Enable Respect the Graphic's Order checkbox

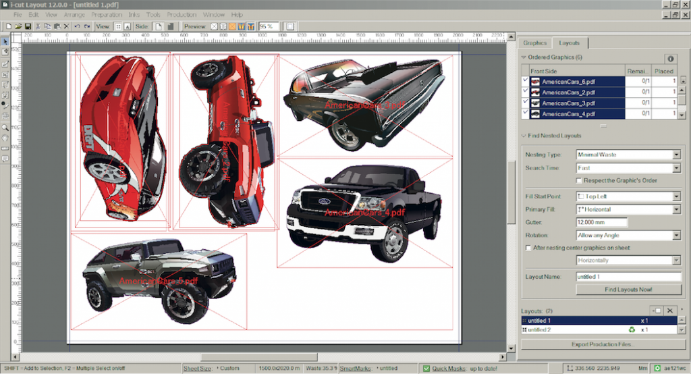point(578,180)
